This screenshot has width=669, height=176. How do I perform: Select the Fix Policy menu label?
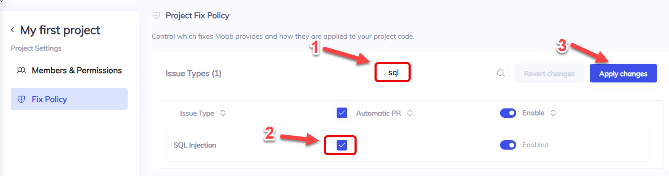point(49,99)
